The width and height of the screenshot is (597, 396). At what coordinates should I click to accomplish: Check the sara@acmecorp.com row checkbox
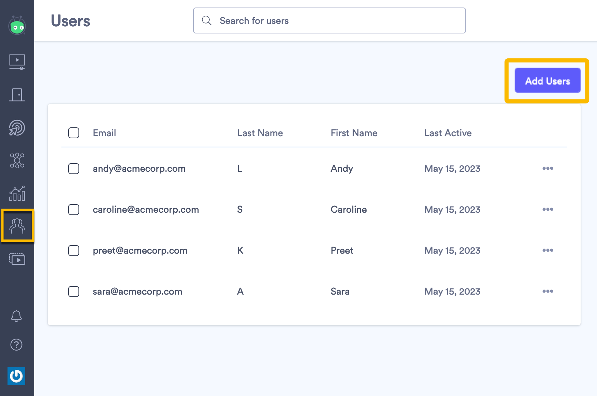click(73, 292)
